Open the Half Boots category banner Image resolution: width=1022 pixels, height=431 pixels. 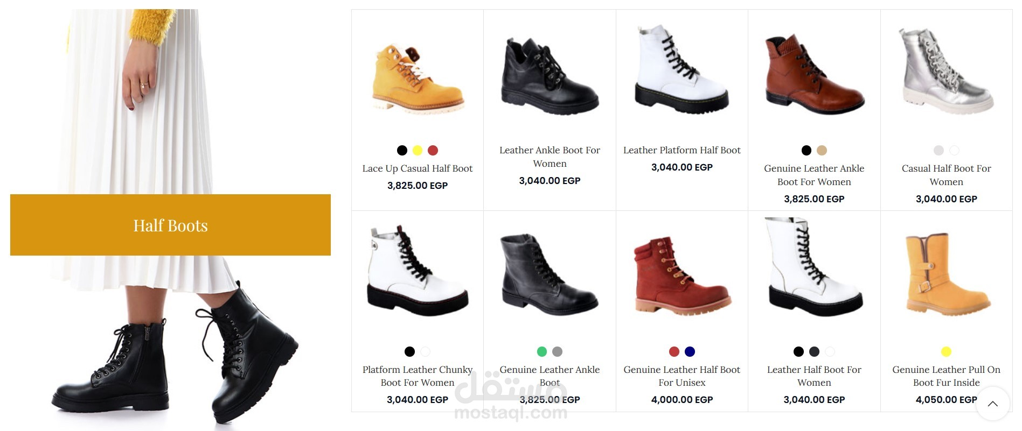[170, 225]
